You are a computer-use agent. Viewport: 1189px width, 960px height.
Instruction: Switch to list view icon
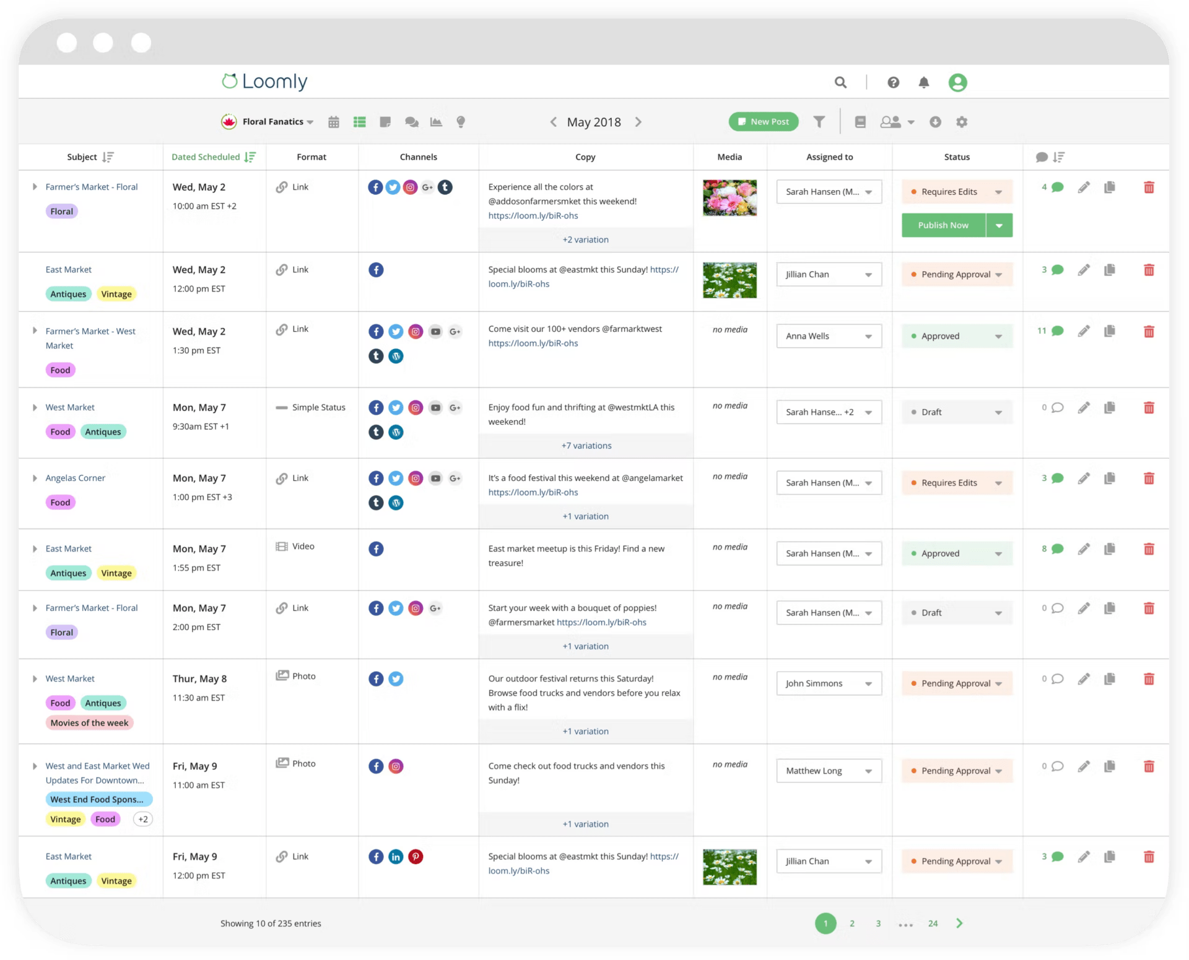pos(359,122)
